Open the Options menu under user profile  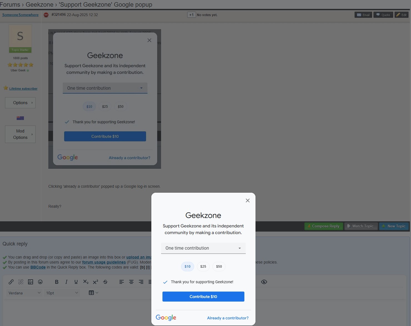click(x=20, y=103)
